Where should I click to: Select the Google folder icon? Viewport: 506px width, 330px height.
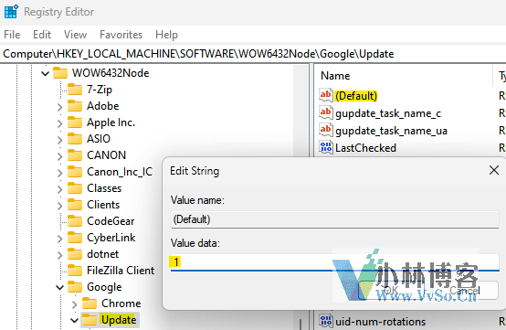pos(75,287)
